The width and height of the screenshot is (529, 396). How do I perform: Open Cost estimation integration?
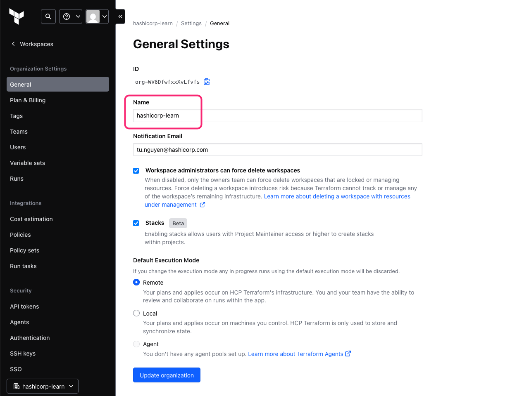[x=58, y=219]
